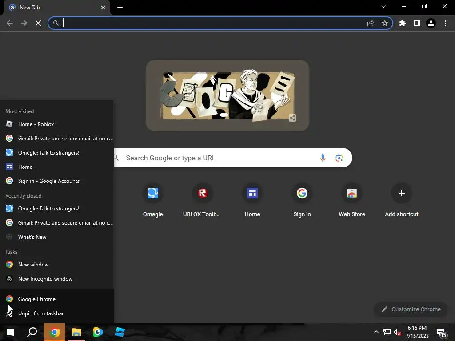
Task: Open the UBLOX Toolbox shortcut tile
Action: (202, 200)
